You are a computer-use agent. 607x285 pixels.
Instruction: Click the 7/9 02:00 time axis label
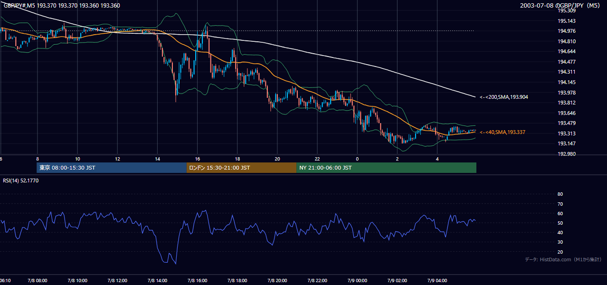(x=397, y=281)
